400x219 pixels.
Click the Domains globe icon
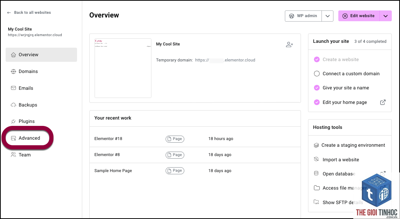pyautogui.click(x=13, y=72)
